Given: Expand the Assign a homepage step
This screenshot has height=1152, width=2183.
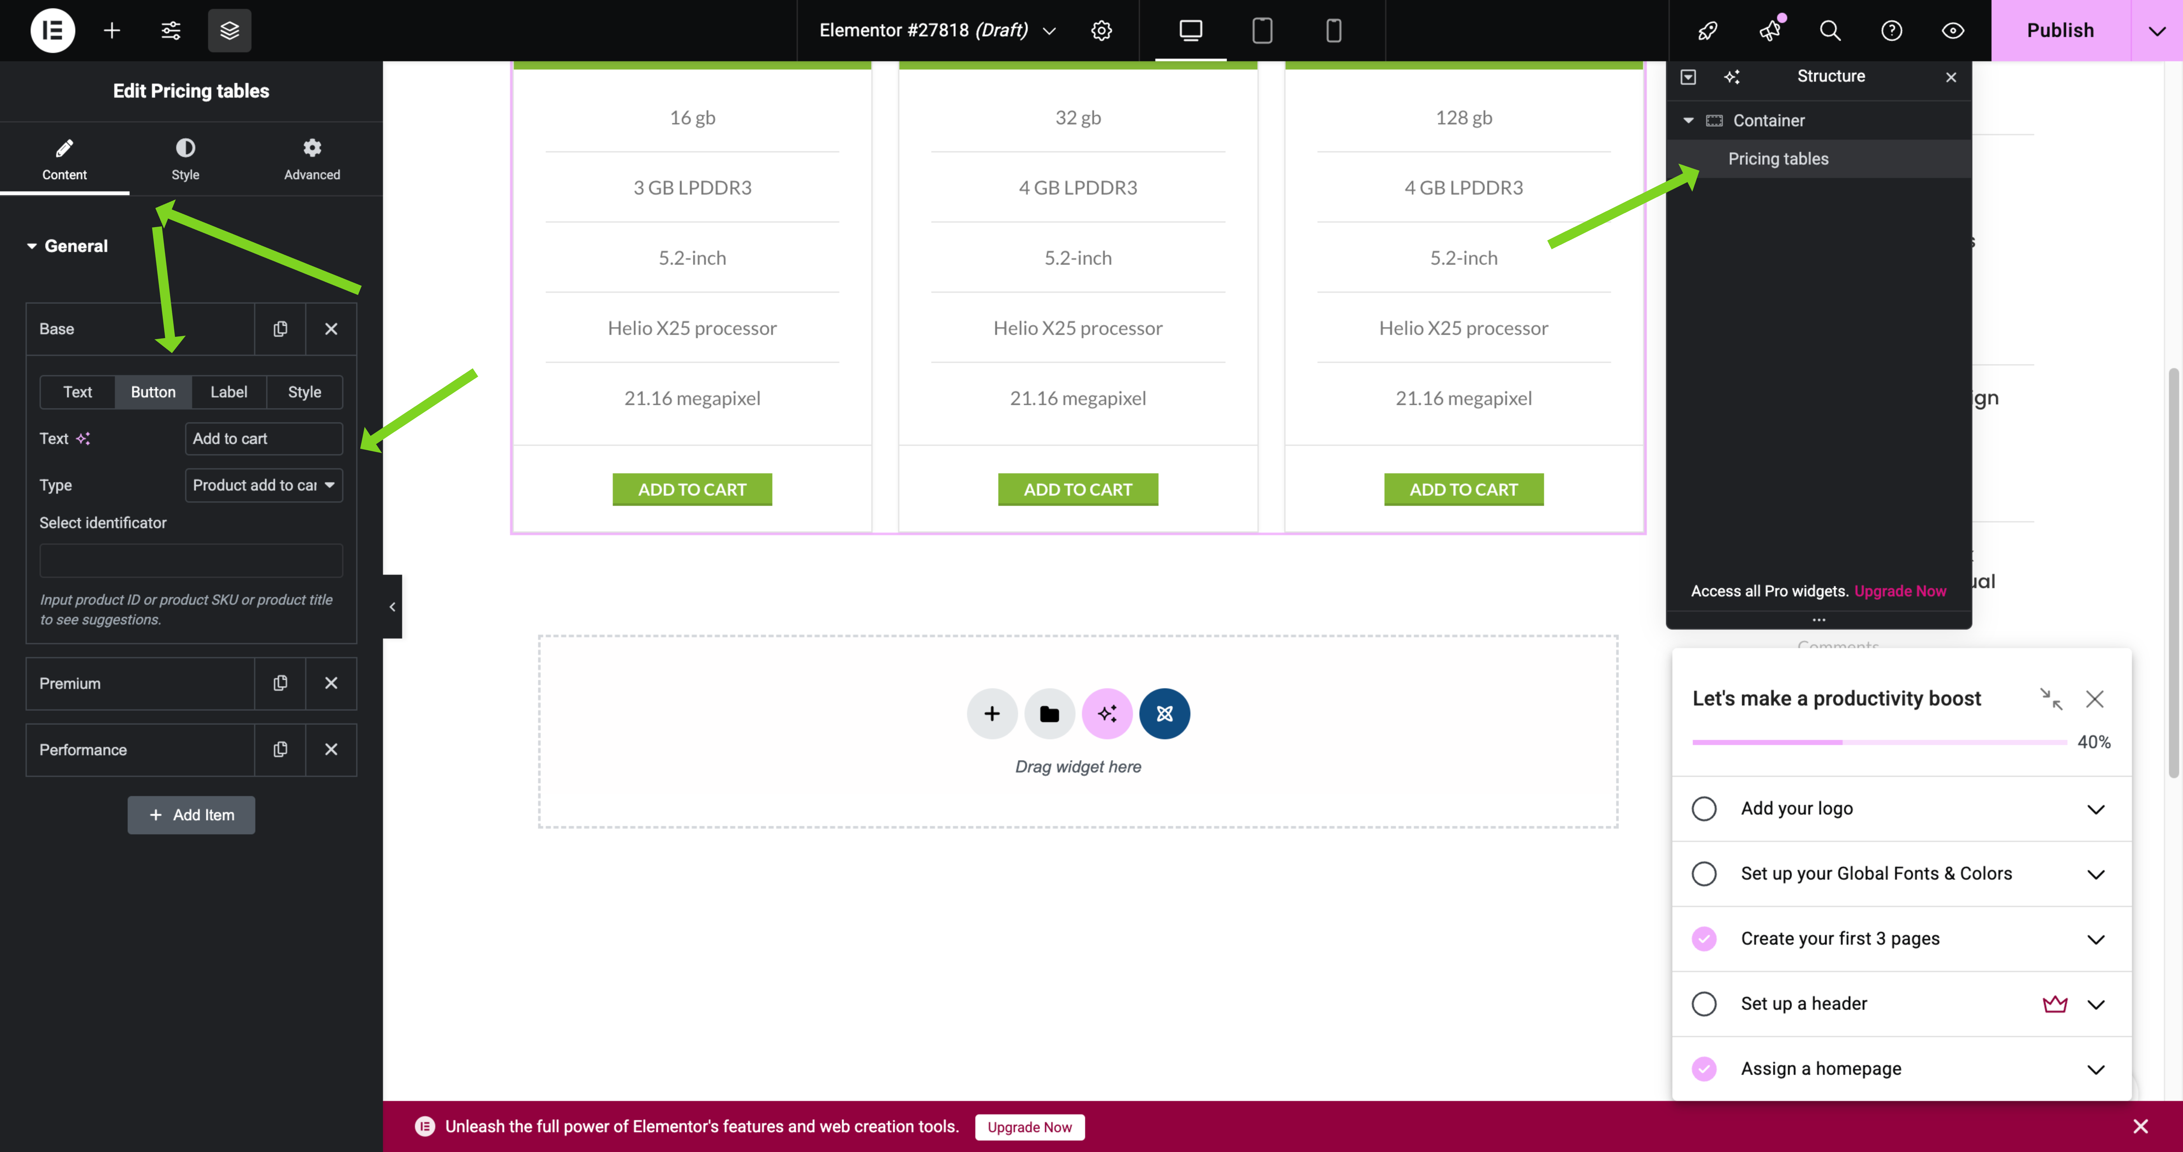Looking at the screenshot, I should 2096,1070.
